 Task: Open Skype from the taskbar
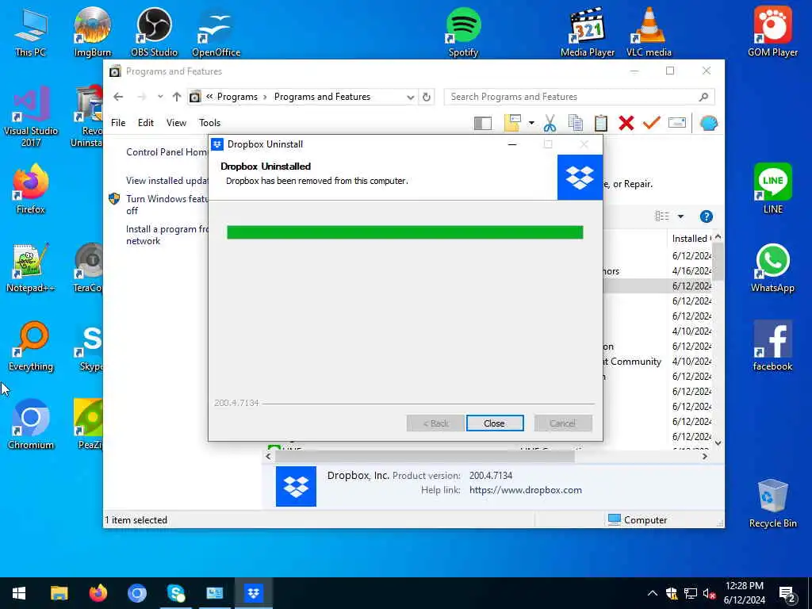(175, 593)
